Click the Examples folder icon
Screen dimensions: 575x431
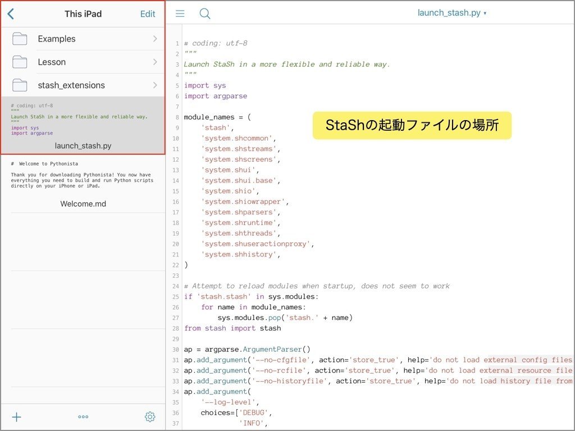pyautogui.click(x=20, y=38)
